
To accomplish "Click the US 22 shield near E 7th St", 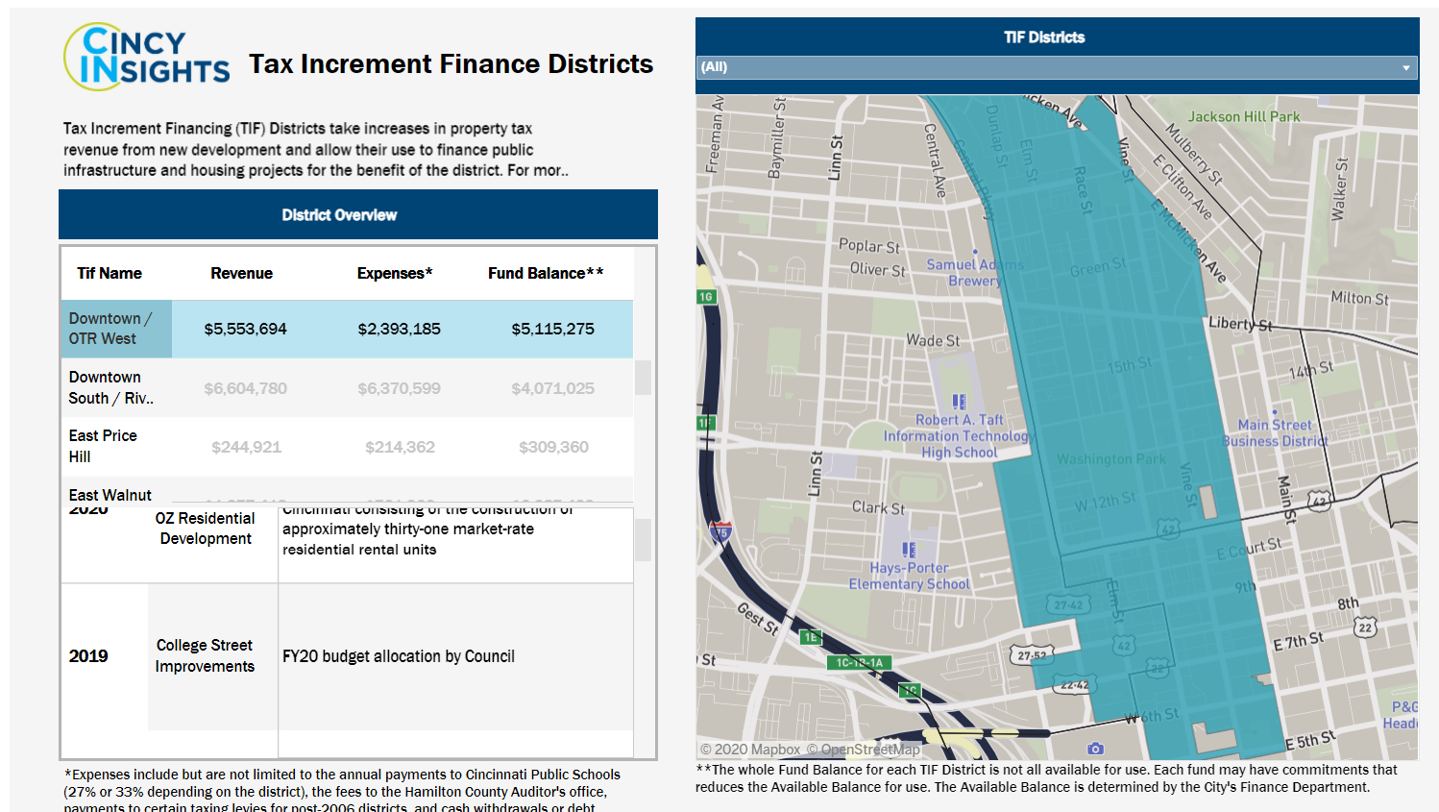I will click(x=1365, y=628).
